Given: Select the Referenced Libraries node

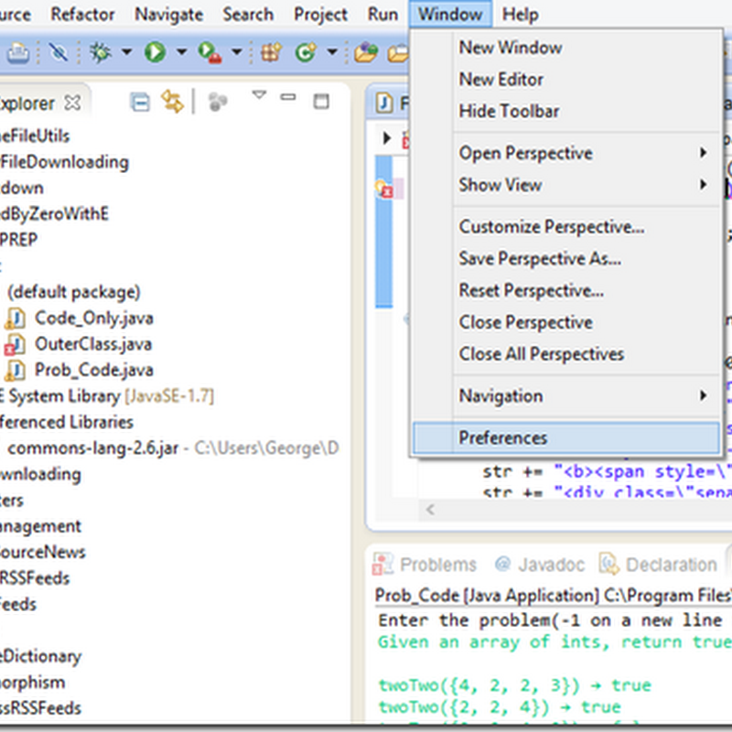Looking at the screenshot, I should (67, 423).
